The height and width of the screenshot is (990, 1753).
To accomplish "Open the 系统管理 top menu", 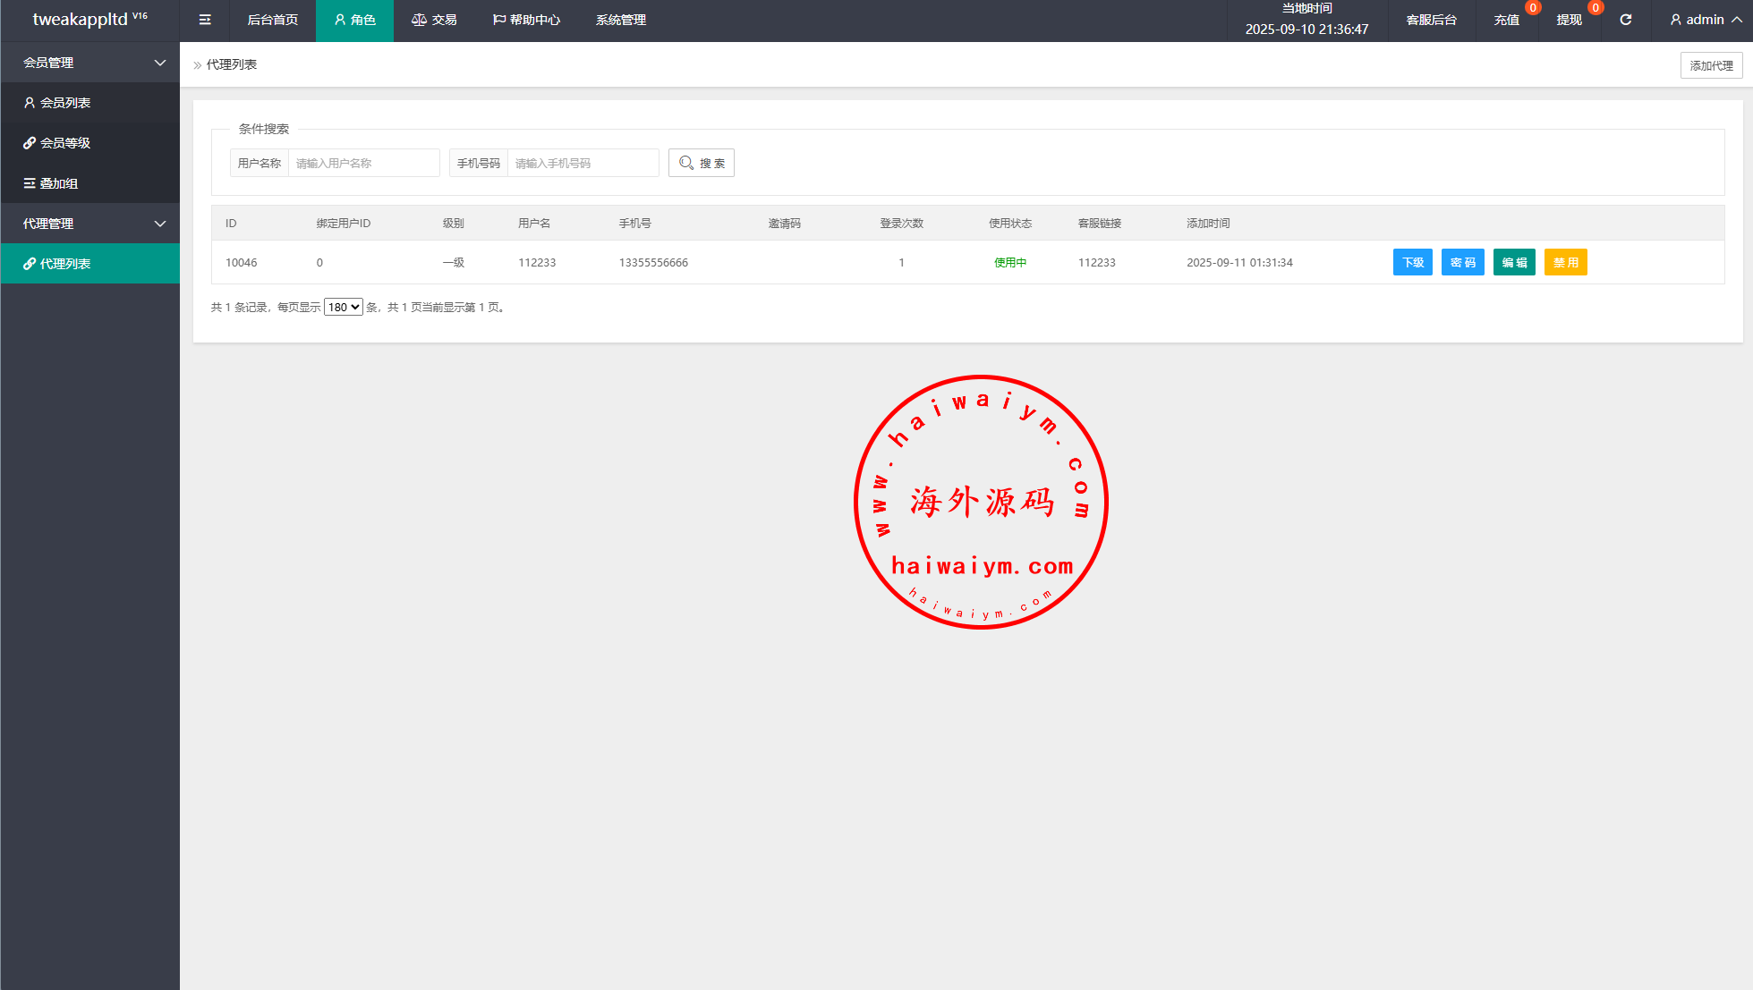I will (621, 20).
